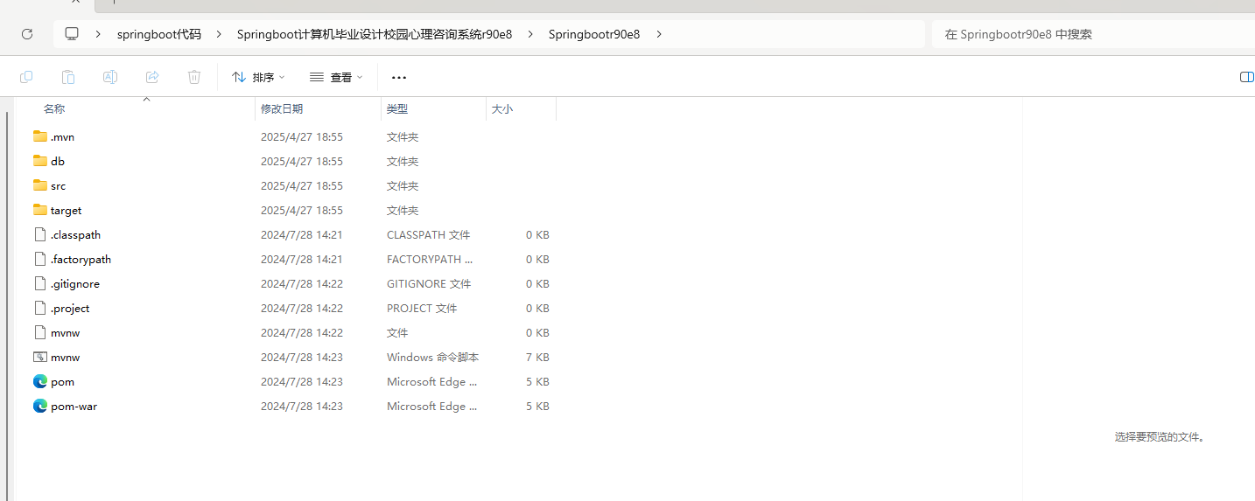Image resolution: width=1255 pixels, height=501 pixels.
Task: Sort by 修改日期 column header
Action: coord(282,109)
